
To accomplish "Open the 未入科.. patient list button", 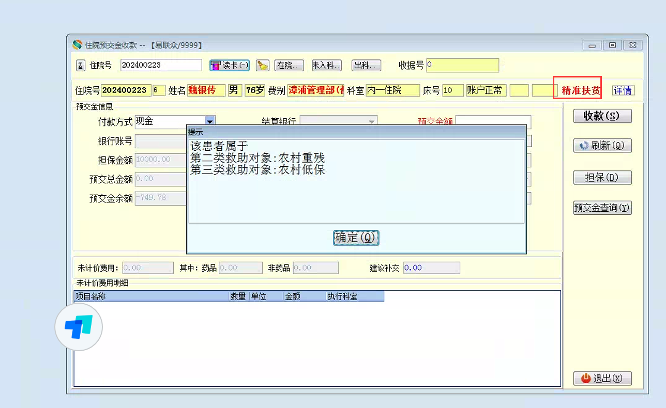I will tap(327, 65).
